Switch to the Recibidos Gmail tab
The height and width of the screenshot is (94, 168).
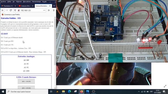(x=9, y=6)
